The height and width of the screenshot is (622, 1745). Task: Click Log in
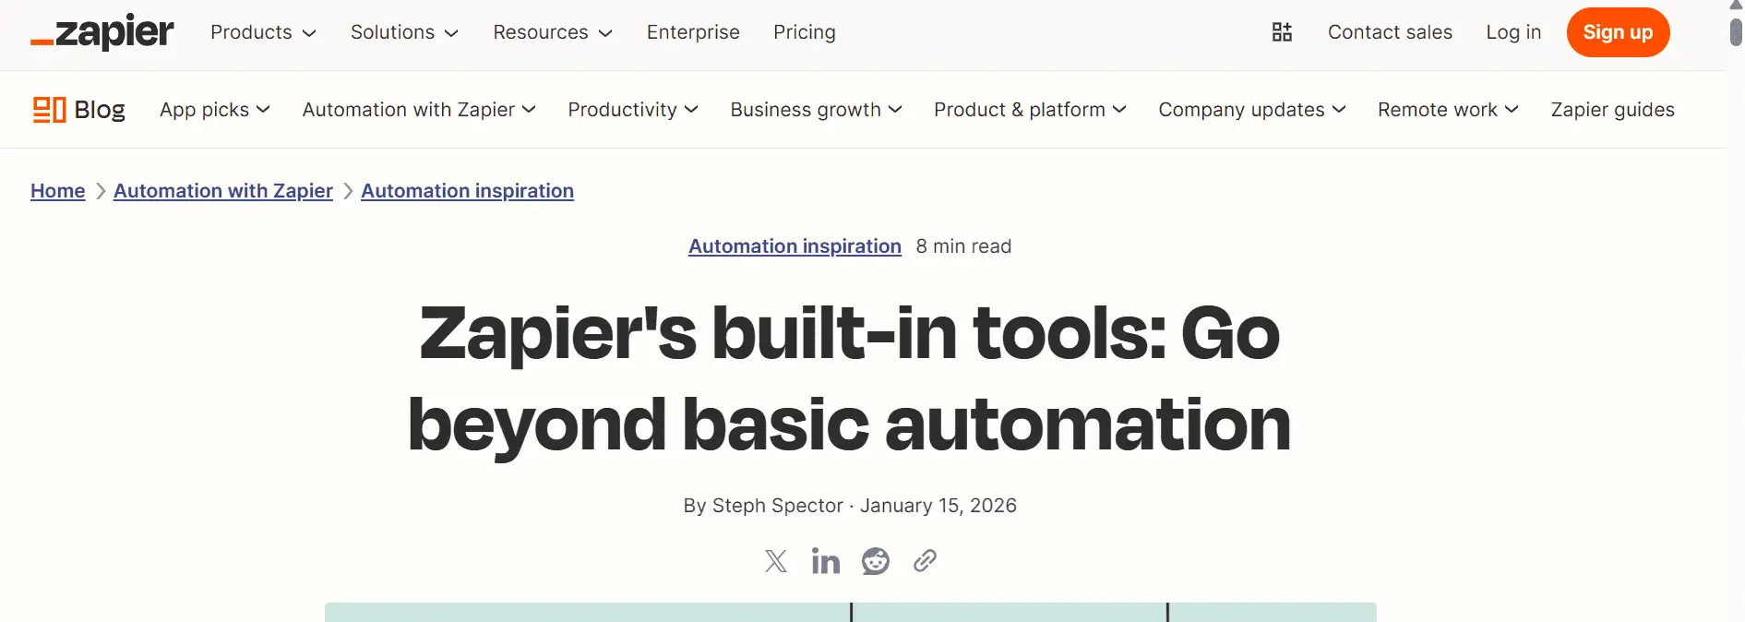[1513, 32]
